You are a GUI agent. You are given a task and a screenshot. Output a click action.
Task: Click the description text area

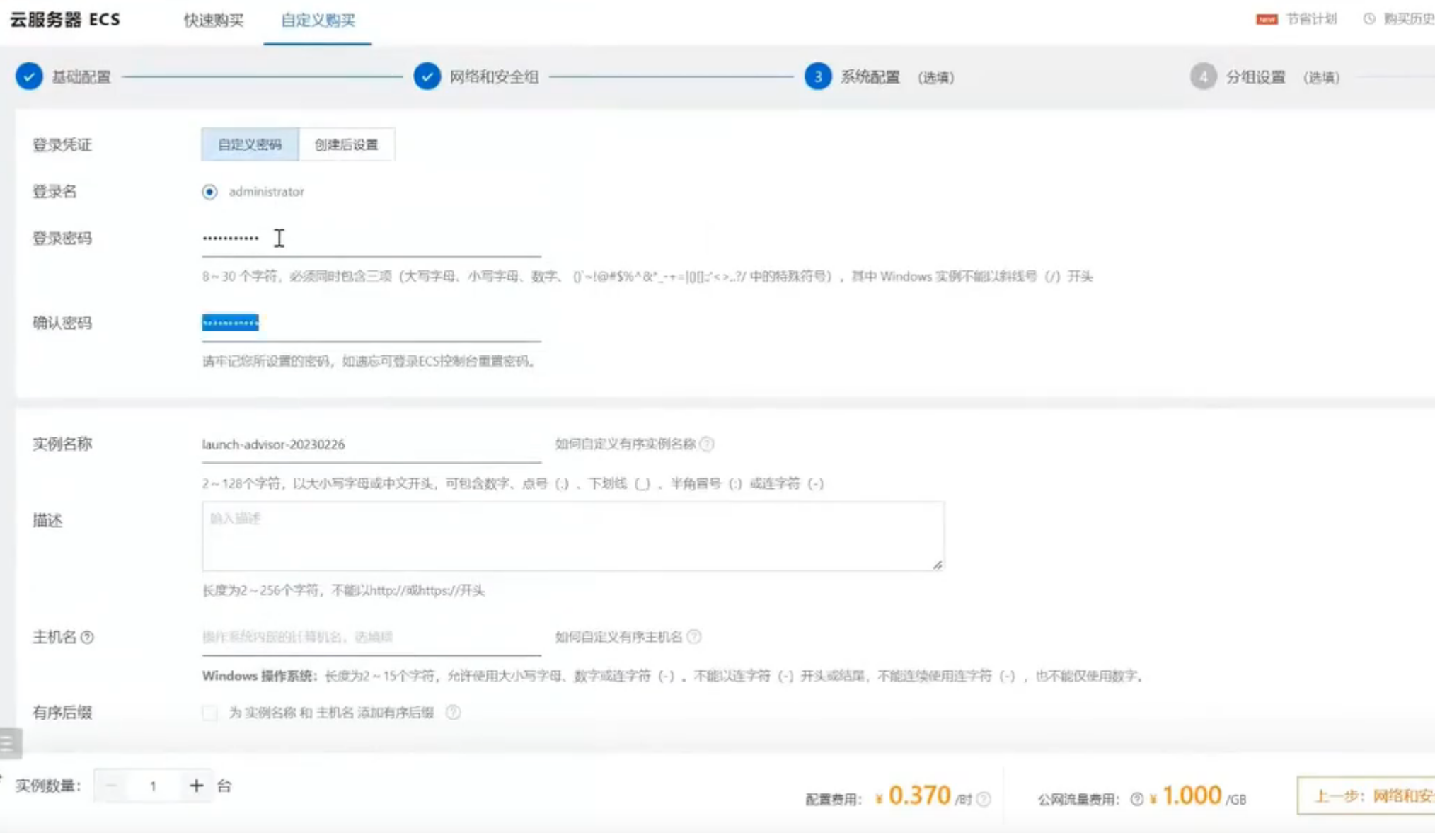[x=572, y=536]
